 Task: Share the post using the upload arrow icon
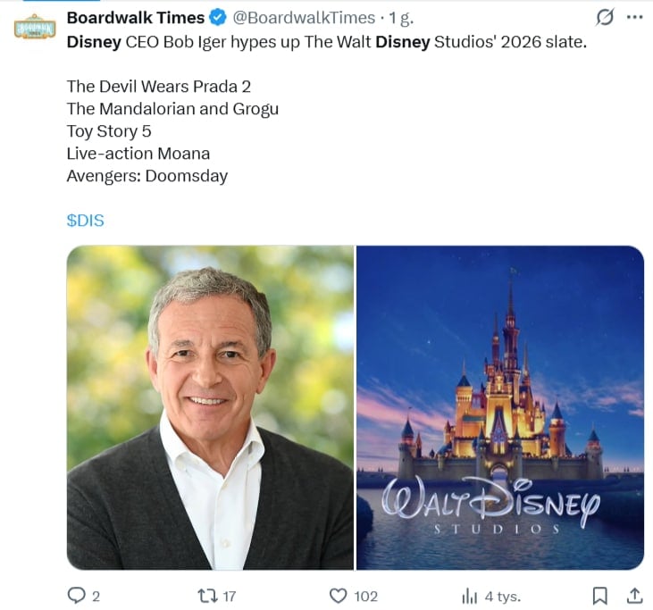tap(634, 596)
